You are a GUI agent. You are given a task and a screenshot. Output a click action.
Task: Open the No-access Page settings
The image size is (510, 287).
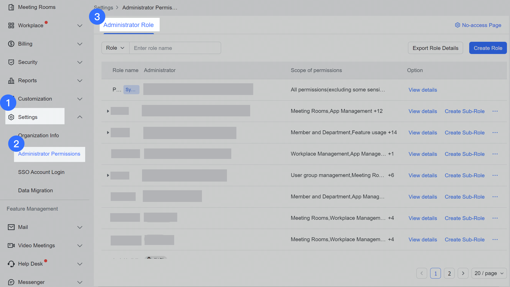tap(478, 25)
